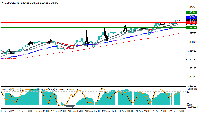Image resolution: width=198 pixels, height=114 pixels.
Task: Click the 1.30100 price axis value
Action: click(192, 68)
